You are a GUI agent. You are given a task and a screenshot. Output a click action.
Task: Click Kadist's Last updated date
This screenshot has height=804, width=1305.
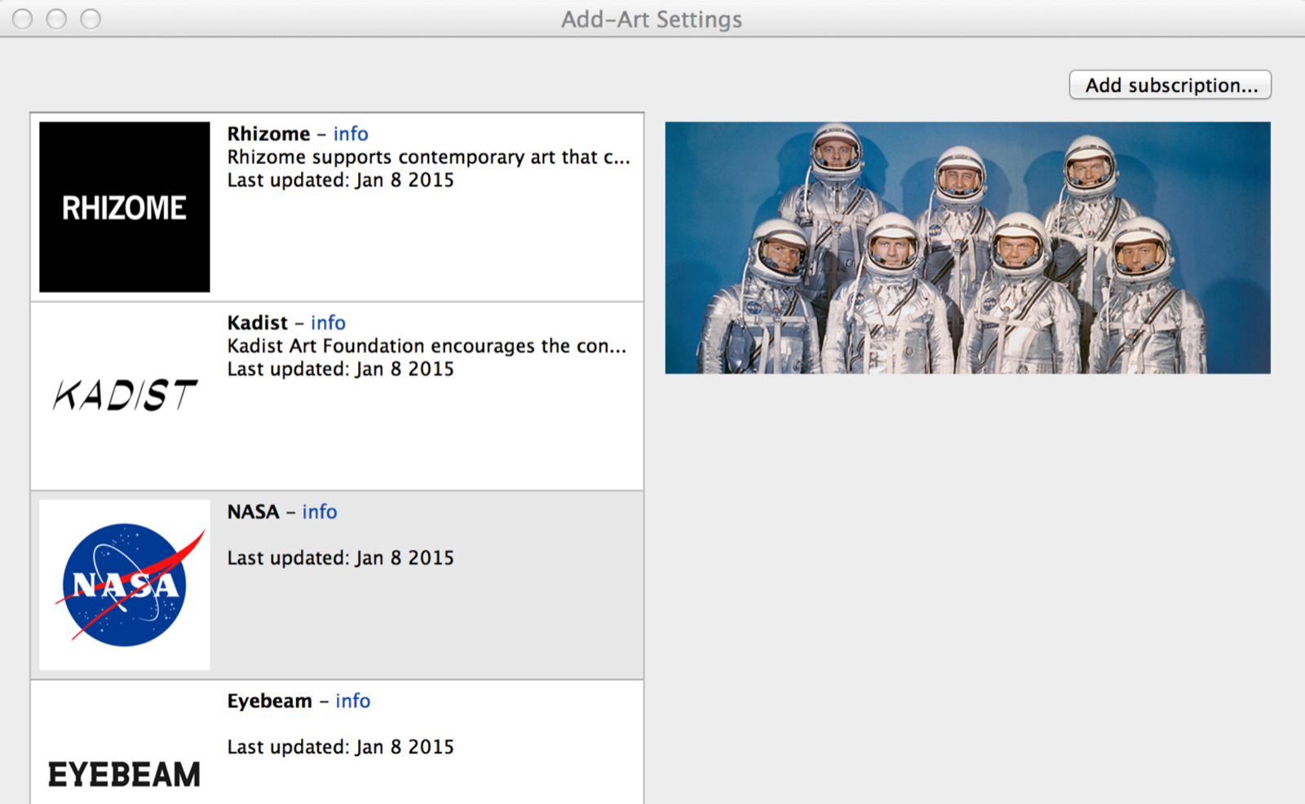(340, 369)
